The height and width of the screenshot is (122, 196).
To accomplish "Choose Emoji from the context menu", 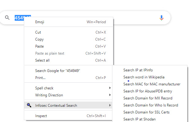I will 40,22.
